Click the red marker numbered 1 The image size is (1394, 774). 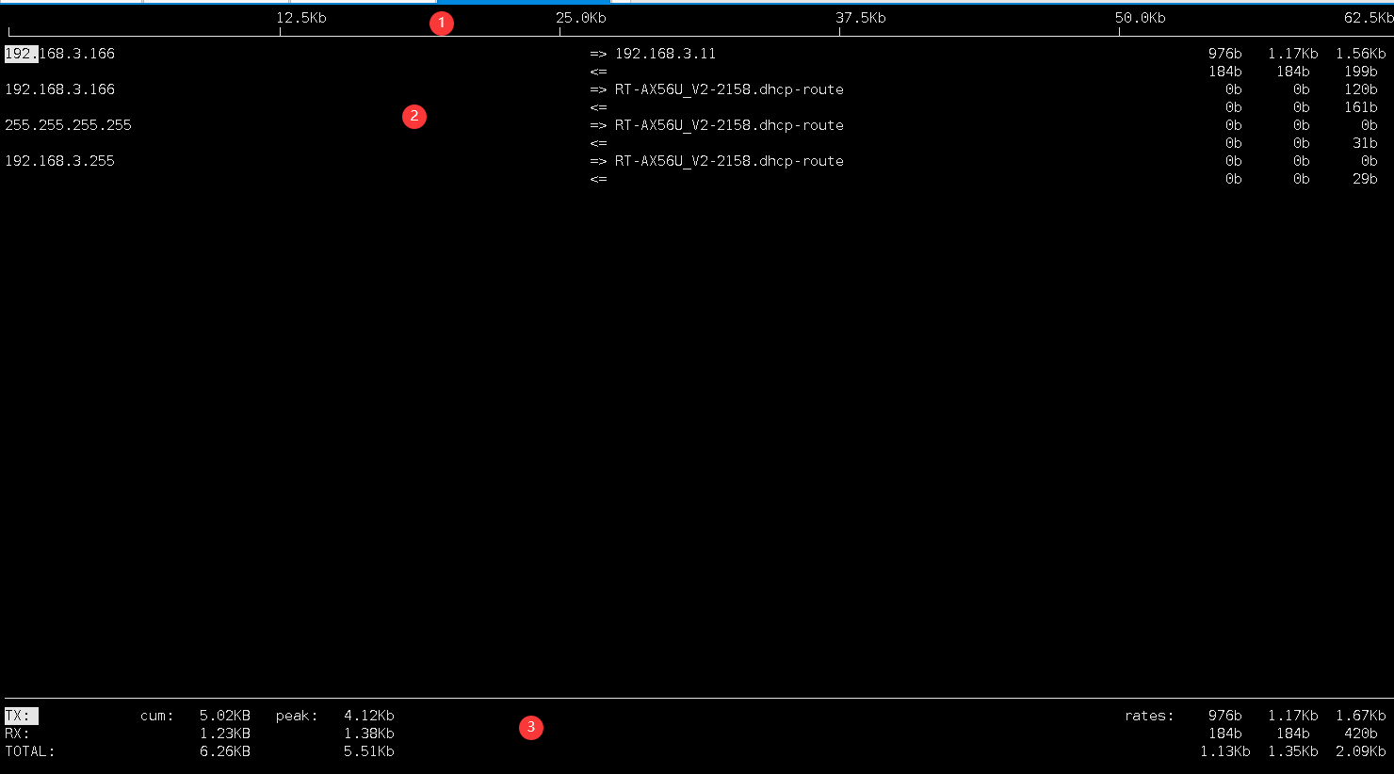[x=442, y=23]
